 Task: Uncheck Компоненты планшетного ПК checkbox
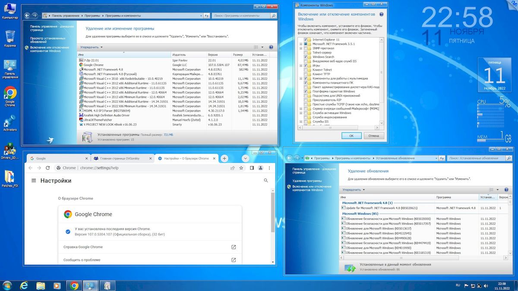[x=306, y=83]
